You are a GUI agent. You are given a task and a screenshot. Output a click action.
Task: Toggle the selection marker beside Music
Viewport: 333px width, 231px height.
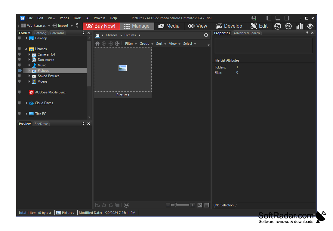[20, 65]
